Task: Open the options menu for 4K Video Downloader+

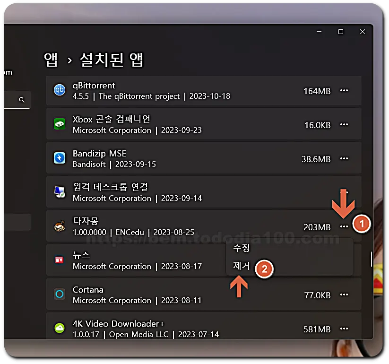Action: (x=345, y=328)
